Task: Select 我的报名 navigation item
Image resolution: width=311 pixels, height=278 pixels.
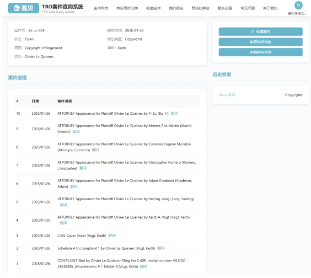Action: (x=176, y=8)
